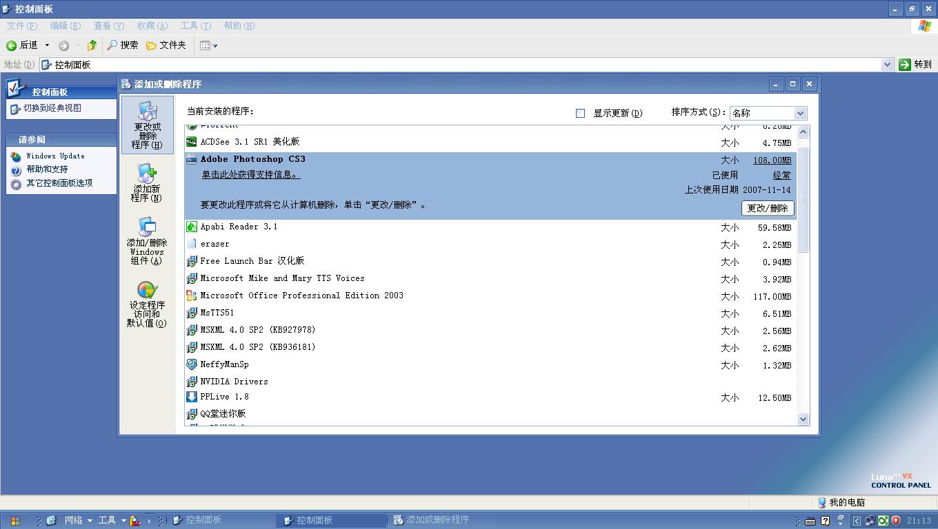Viewport: 938px width, 529px height.
Task: Select MSXML 4.0 SP2 (KB927978) row
Action: click(x=490, y=330)
